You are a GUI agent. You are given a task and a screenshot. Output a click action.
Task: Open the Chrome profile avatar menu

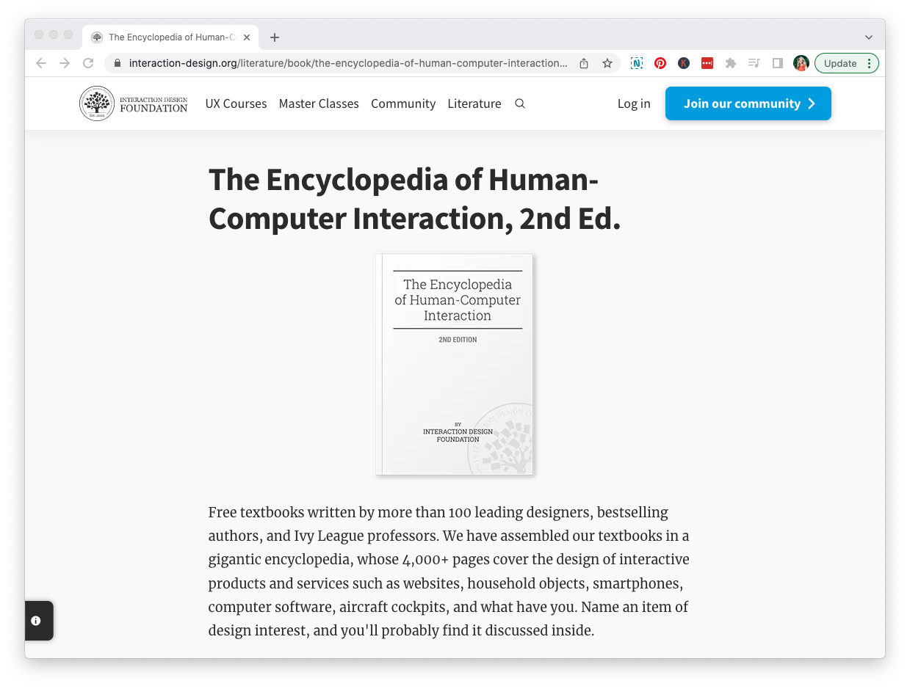click(x=801, y=63)
